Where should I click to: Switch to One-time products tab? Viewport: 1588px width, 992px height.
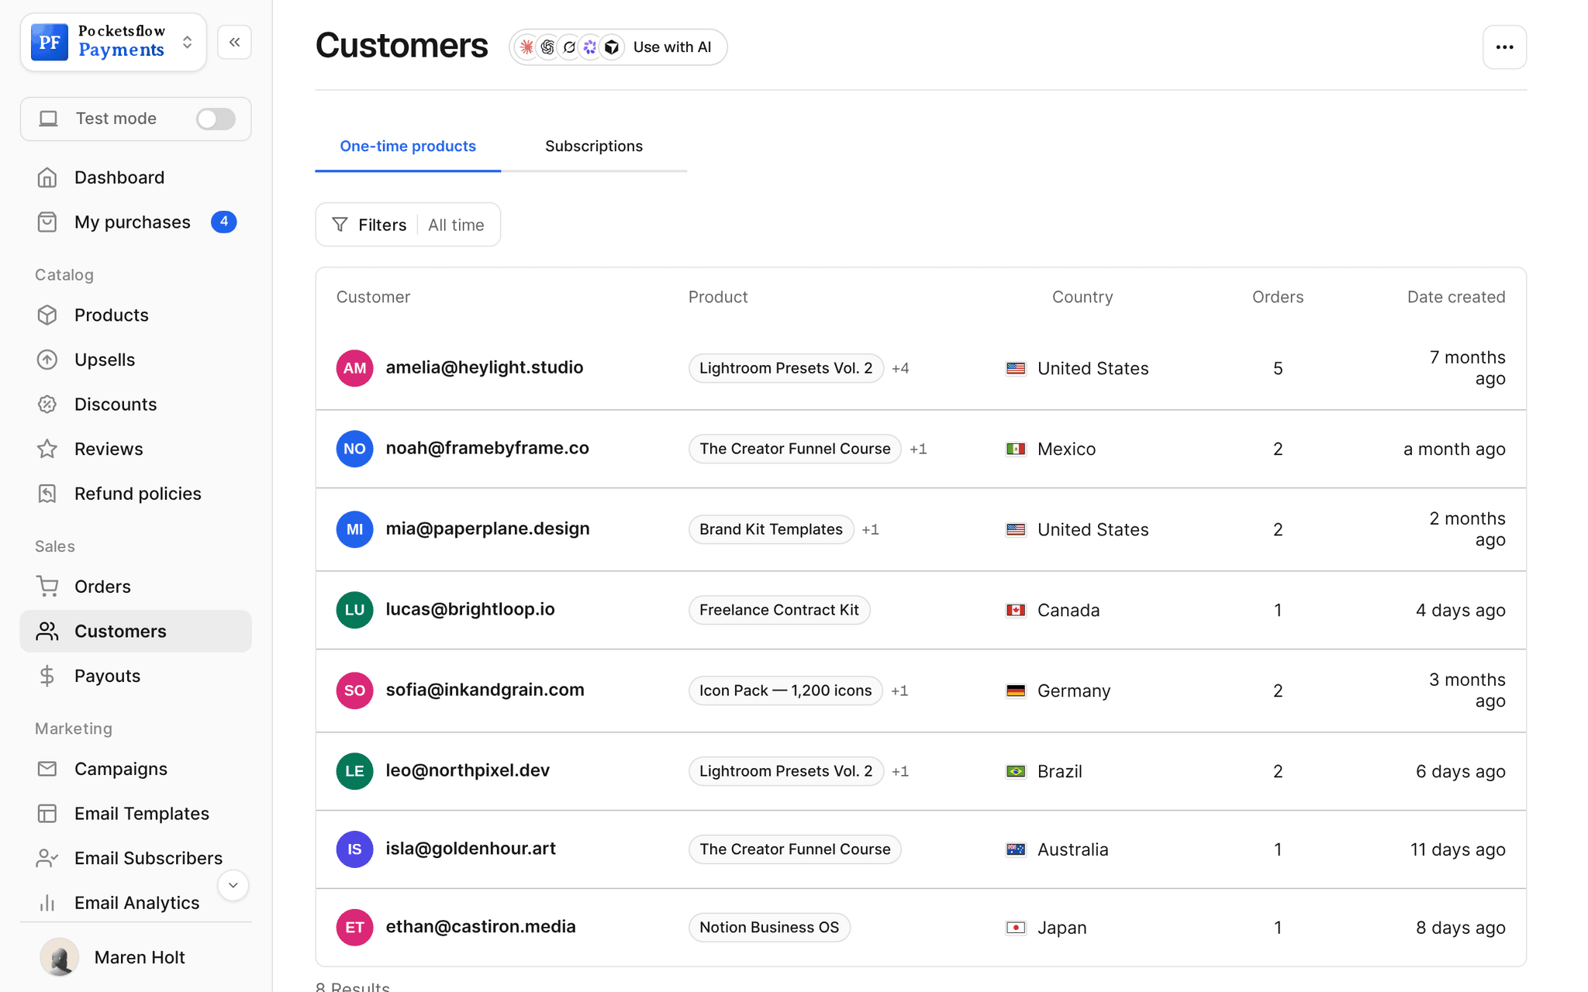[x=408, y=146]
